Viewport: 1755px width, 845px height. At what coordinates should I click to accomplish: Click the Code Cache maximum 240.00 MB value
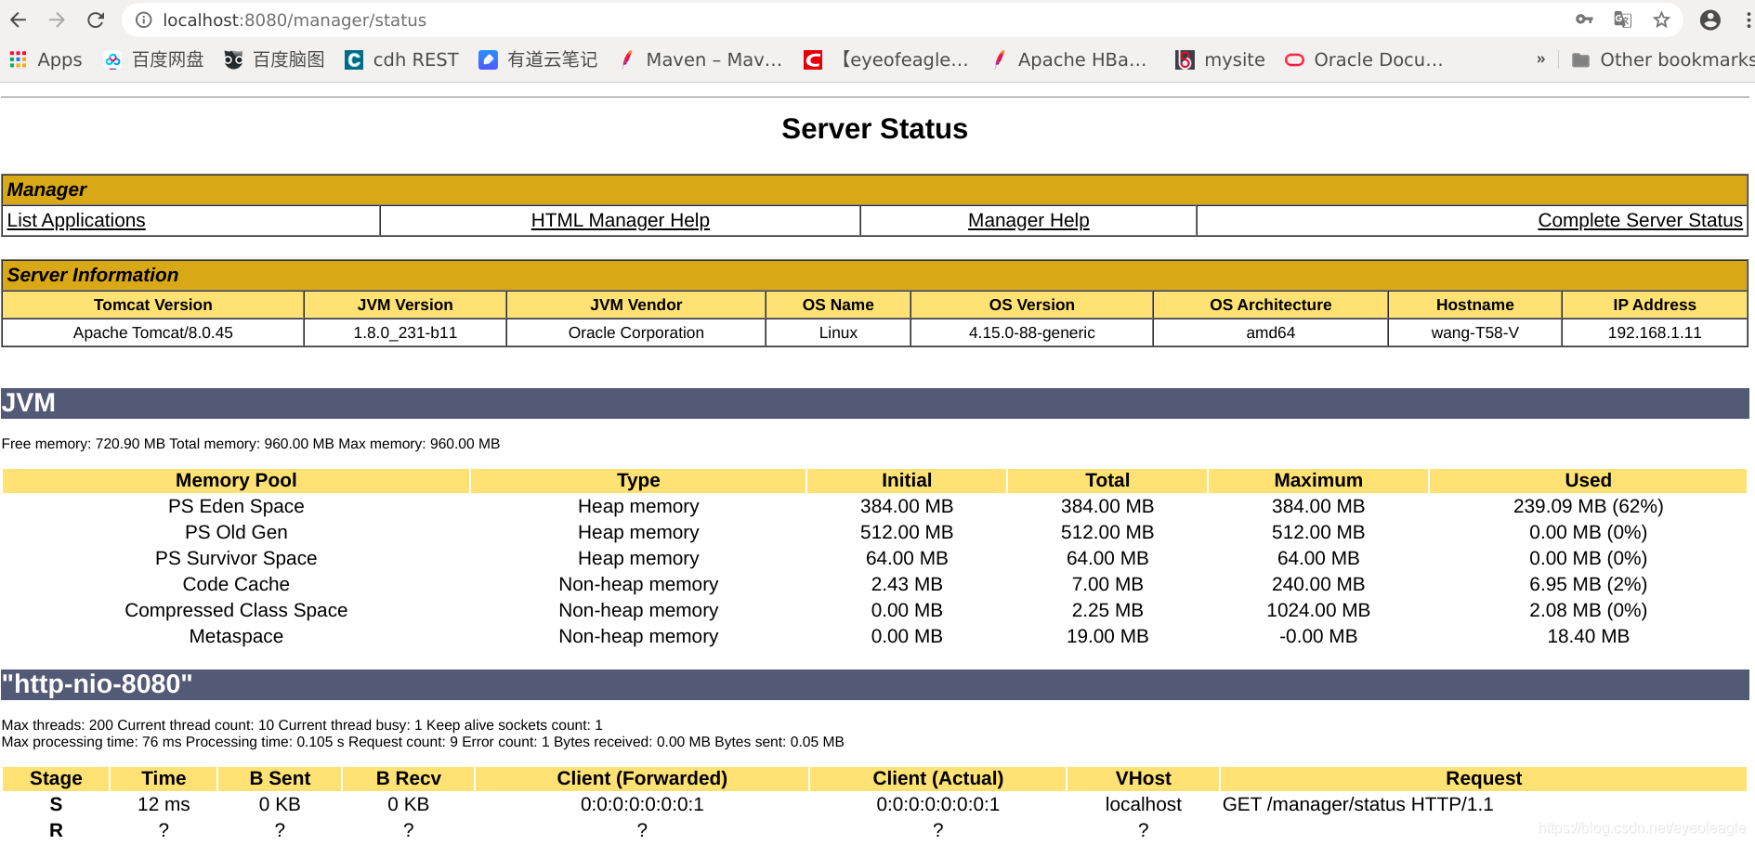click(1317, 584)
